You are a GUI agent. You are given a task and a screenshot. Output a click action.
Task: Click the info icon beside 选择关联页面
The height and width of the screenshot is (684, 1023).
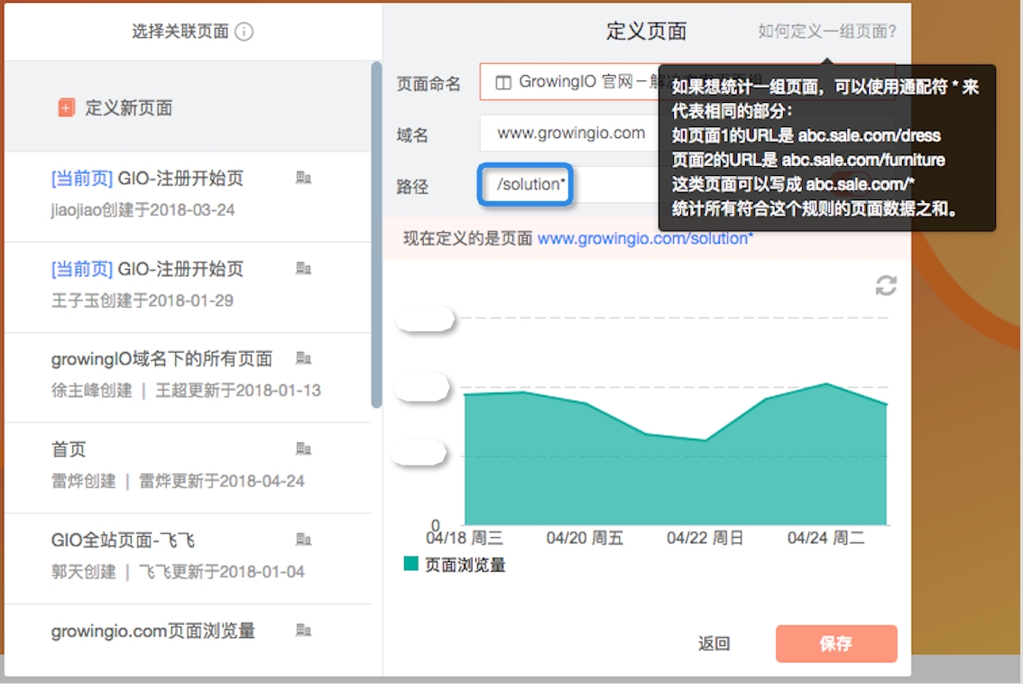click(244, 32)
